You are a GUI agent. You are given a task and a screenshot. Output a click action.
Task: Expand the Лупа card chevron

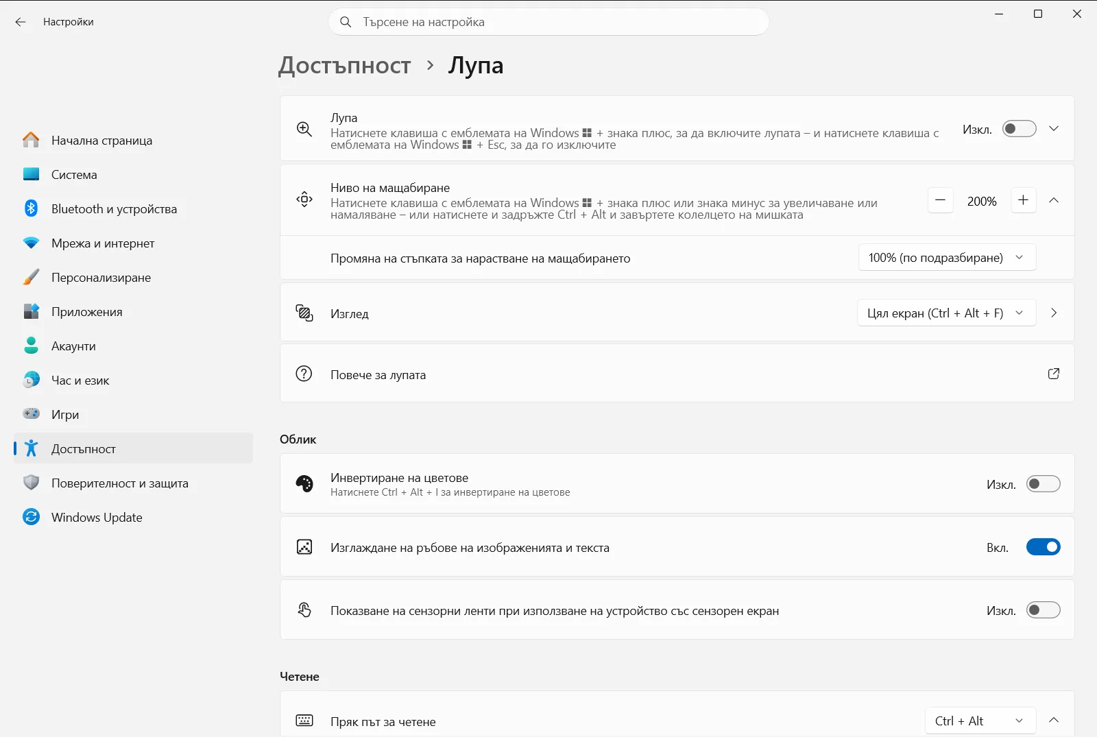point(1054,129)
